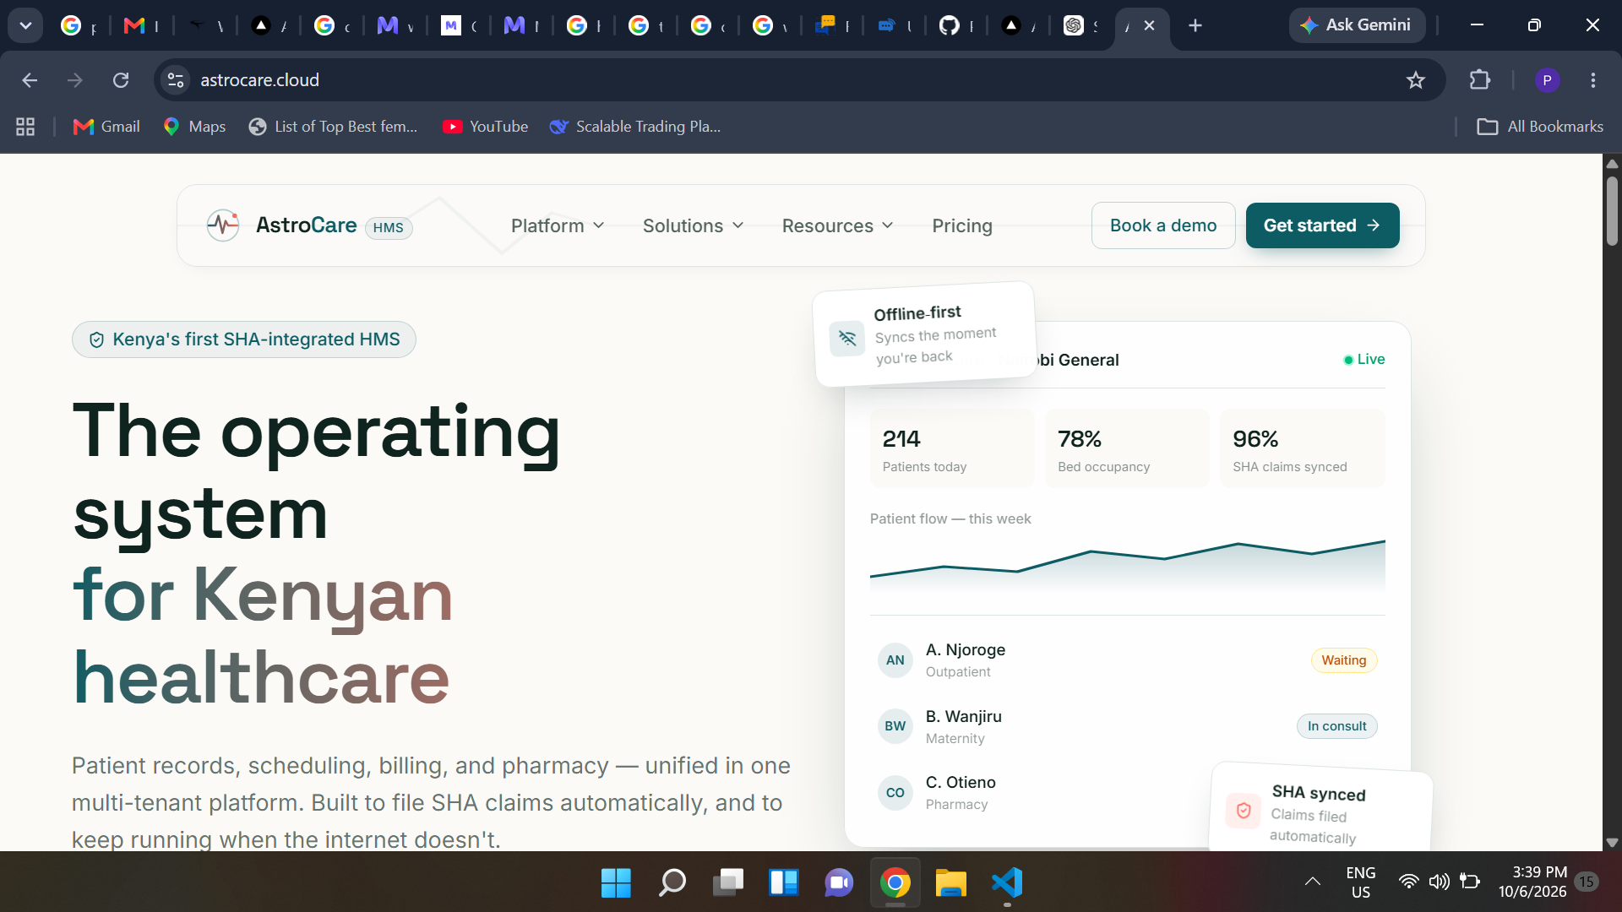The width and height of the screenshot is (1622, 912).
Task: Click Ask Gemini button
Action: point(1357,25)
